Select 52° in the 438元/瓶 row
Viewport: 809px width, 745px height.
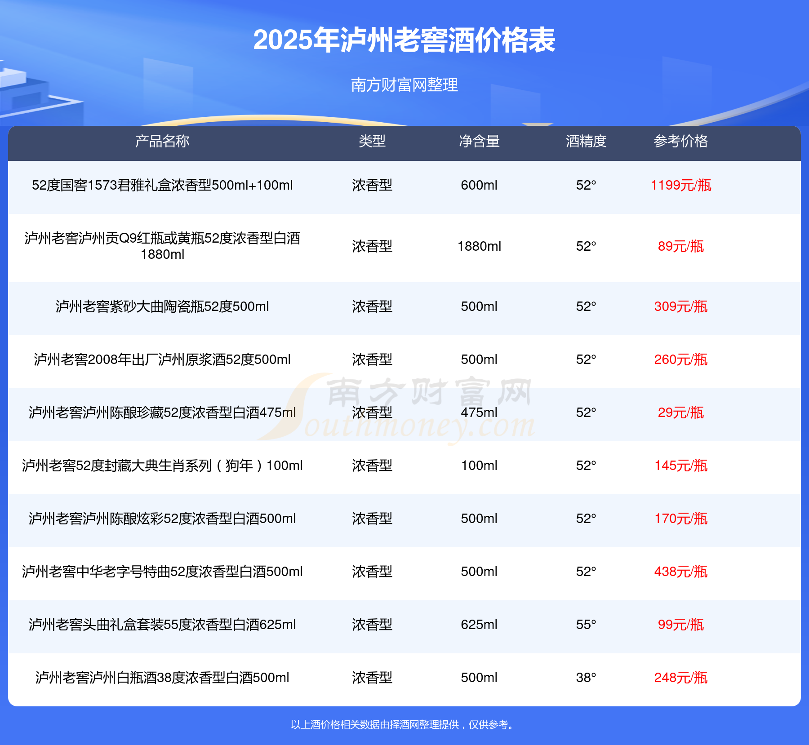point(586,572)
